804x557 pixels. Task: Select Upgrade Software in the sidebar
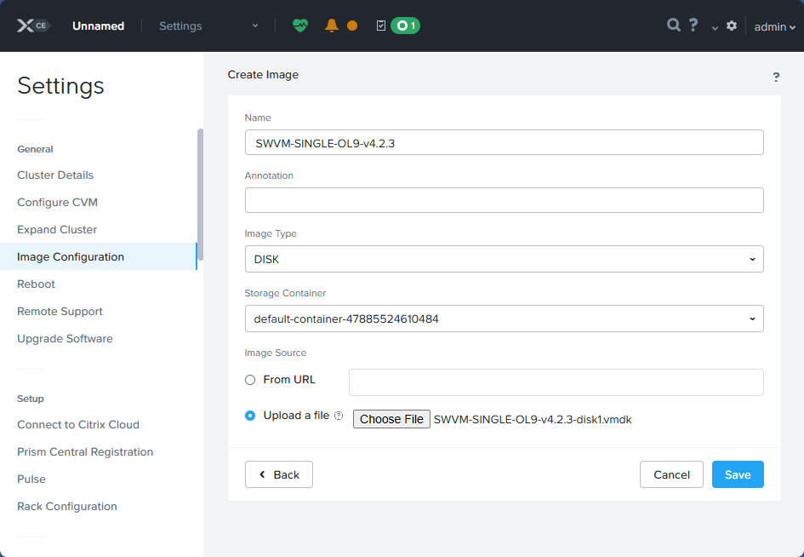[x=65, y=338]
